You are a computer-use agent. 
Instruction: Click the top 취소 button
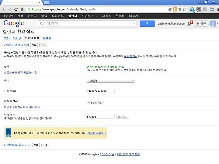pos(43,45)
